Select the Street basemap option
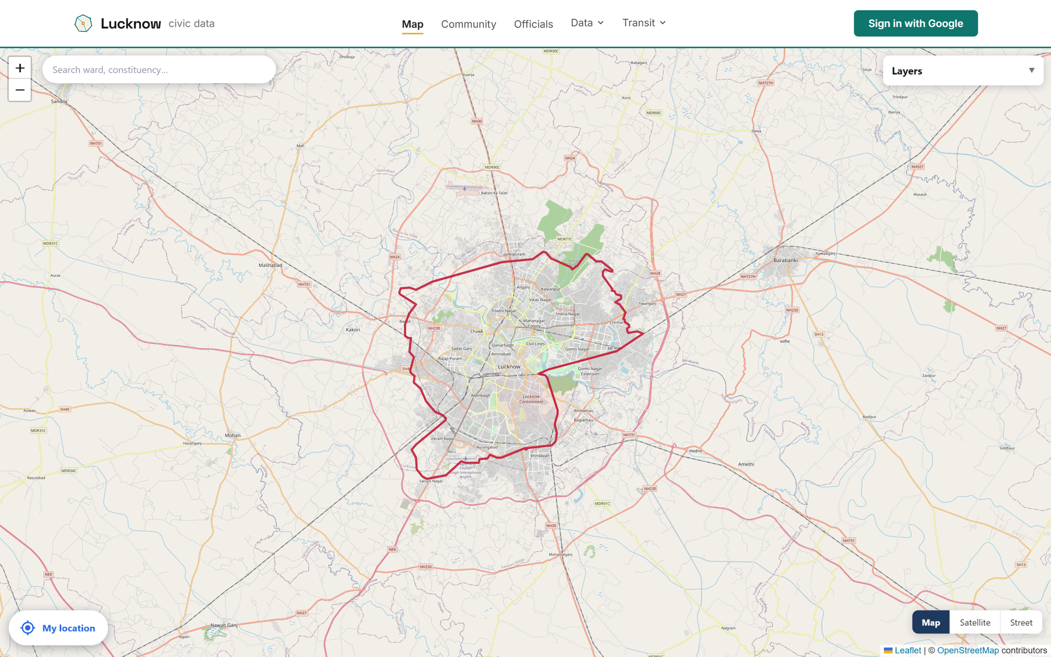The width and height of the screenshot is (1051, 657). tap(1021, 623)
